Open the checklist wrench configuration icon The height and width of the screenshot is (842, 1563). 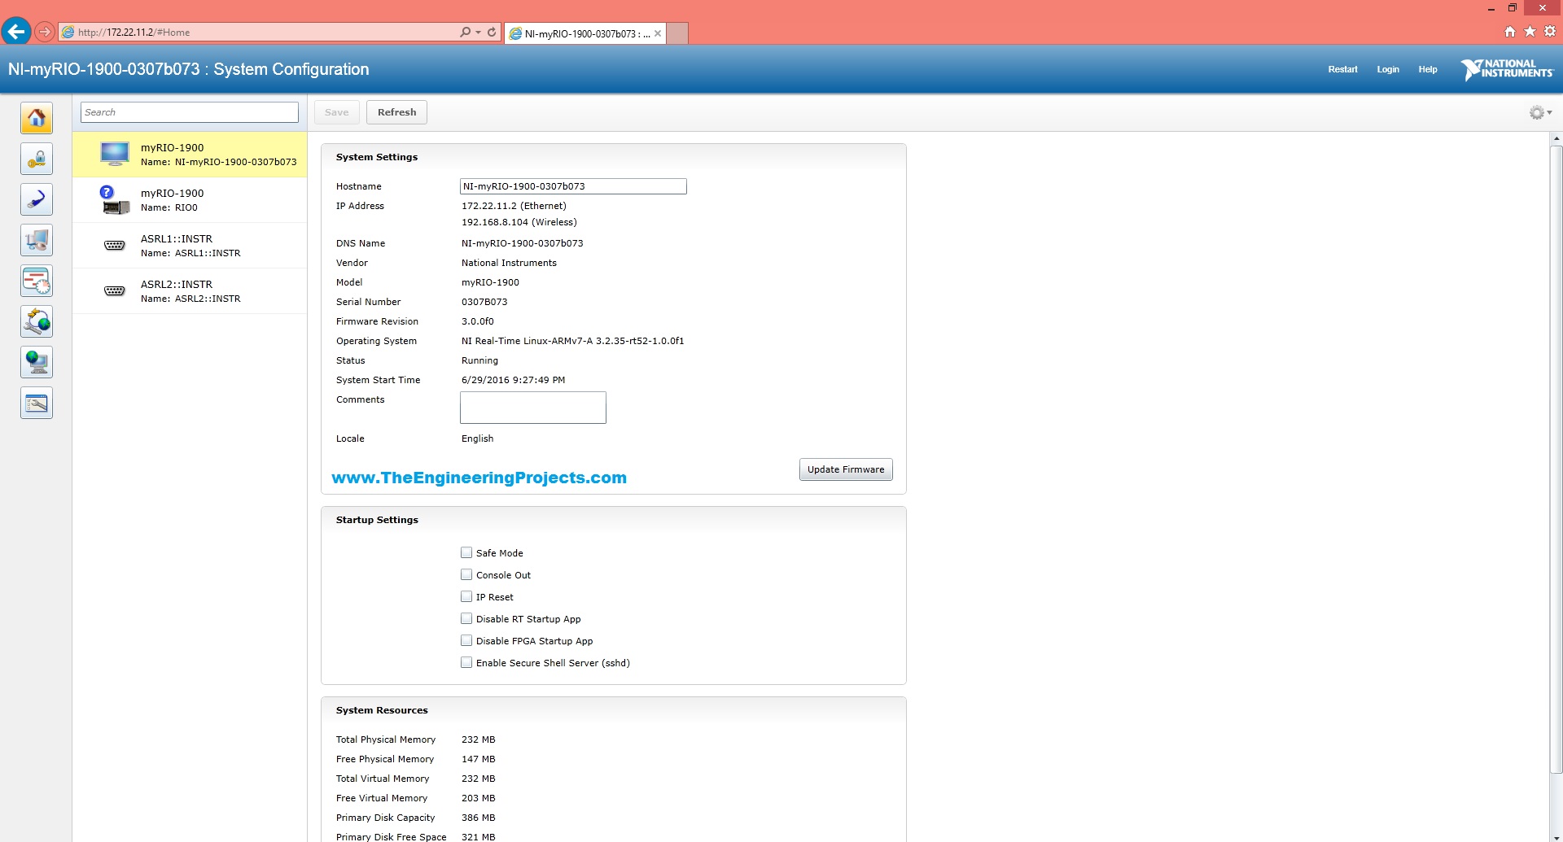tap(37, 404)
